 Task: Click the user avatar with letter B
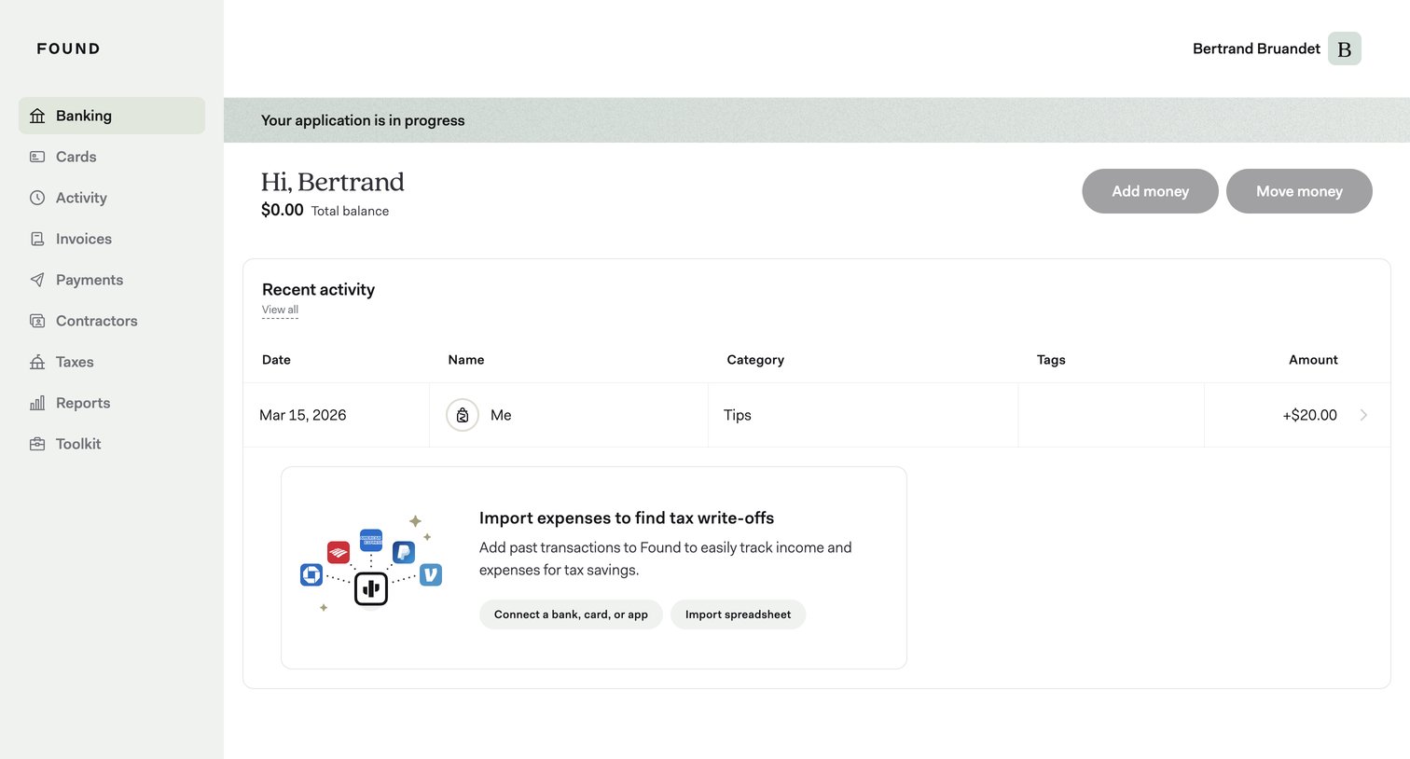pyautogui.click(x=1344, y=48)
